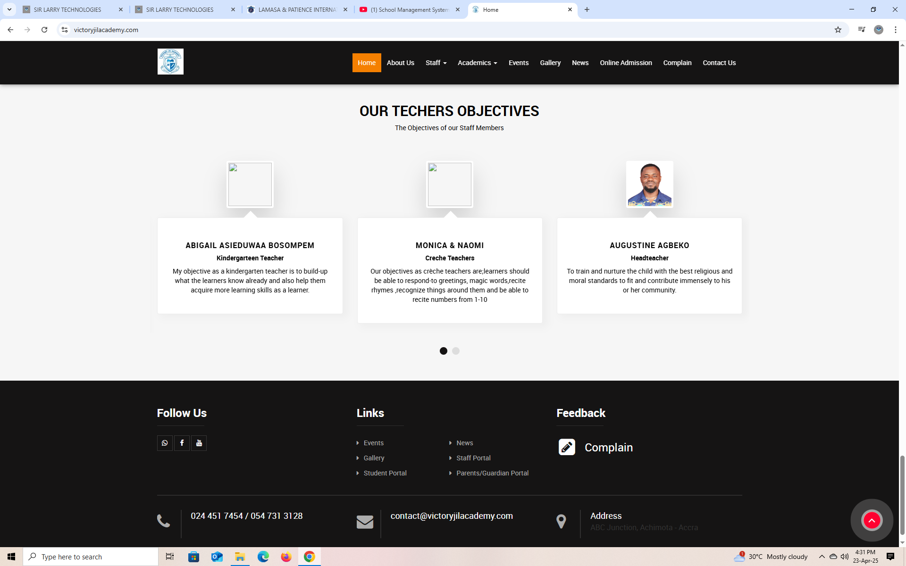Open the tab search dropdown arrow

click(x=9, y=9)
